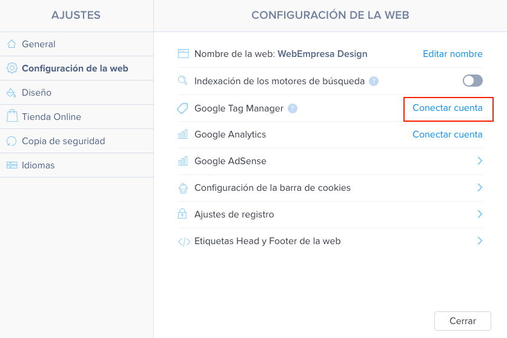Connect account for Google Tag Manager

point(448,108)
